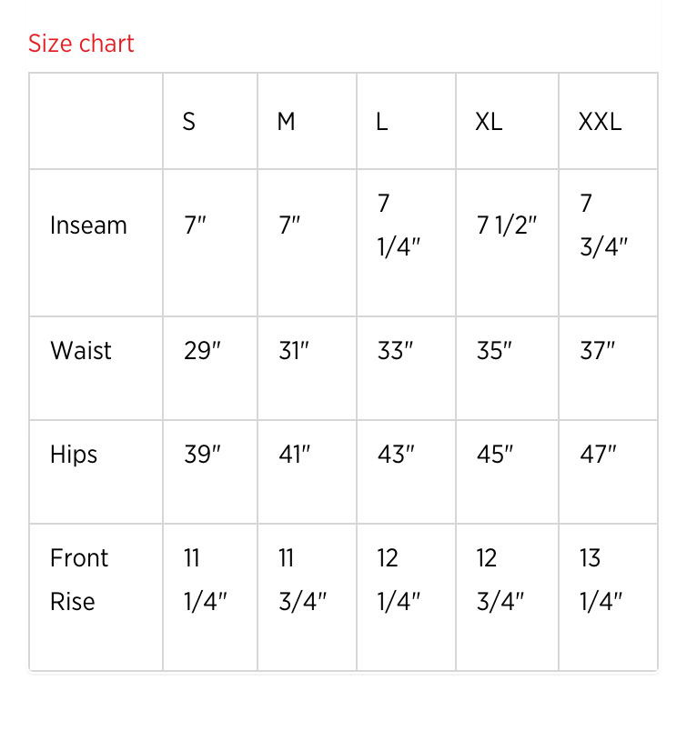Click the Waist row label
697x731 pixels.
click(x=81, y=351)
